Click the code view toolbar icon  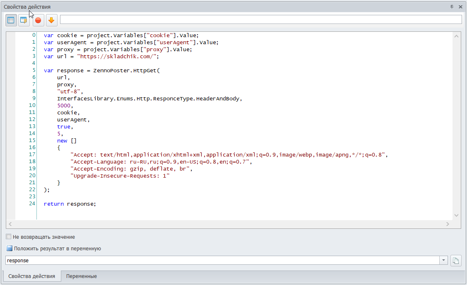click(x=11, y=20)
